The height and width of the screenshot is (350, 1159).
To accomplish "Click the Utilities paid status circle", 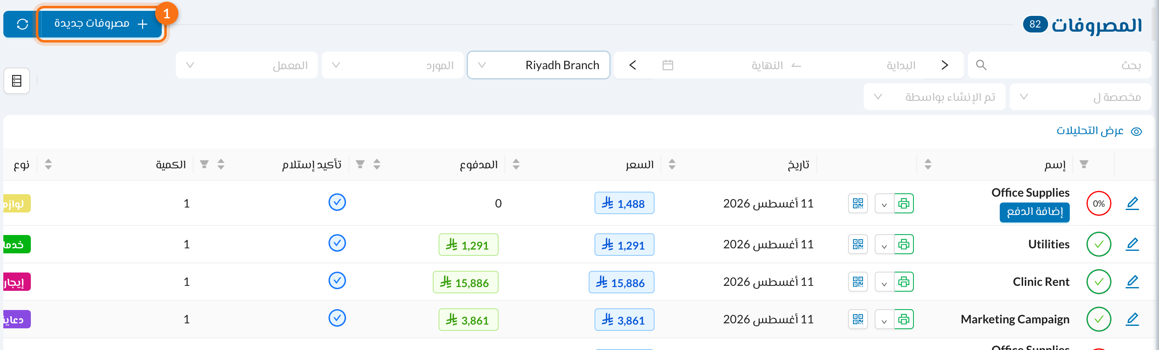I will [x=1099, y=244].
